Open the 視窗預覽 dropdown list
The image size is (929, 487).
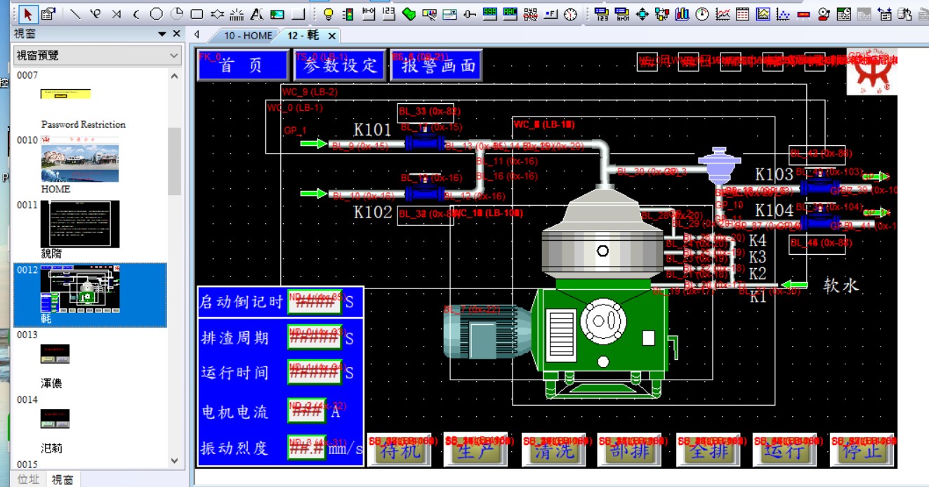[x=174, y=55]
